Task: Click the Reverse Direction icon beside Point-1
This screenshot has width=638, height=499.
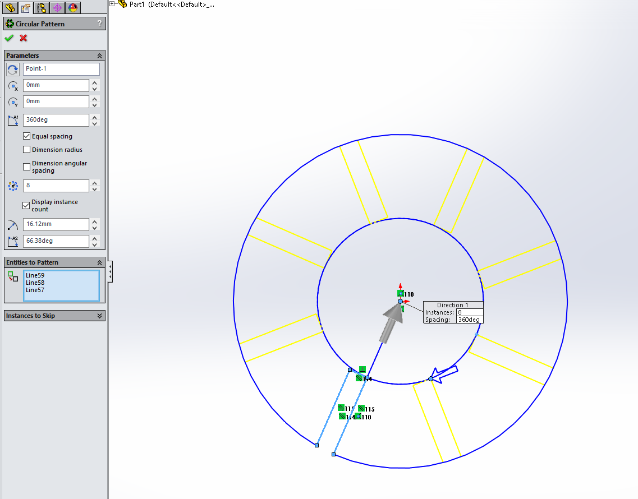Action: (12, 70)
